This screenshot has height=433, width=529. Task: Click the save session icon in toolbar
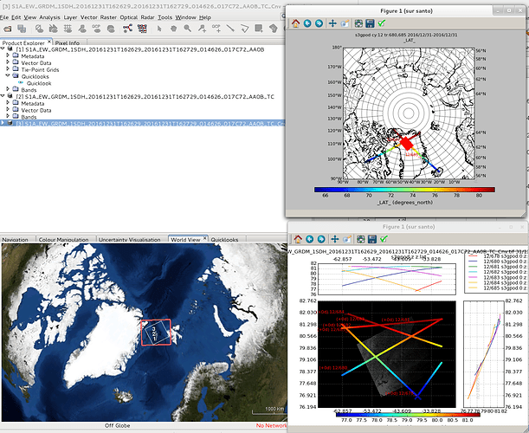pyautogui.click(x=22, y=29)
